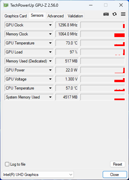This screenshot has height=180, width=129.
Task: Open the GPU Load dropdown arrow
Action: coord(50,52)
